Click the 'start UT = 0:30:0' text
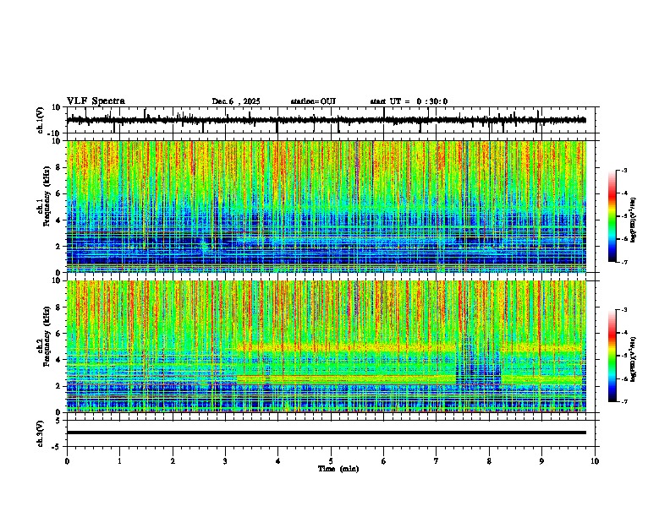This screenshot has height=517, width=670. tap(409, 101)
